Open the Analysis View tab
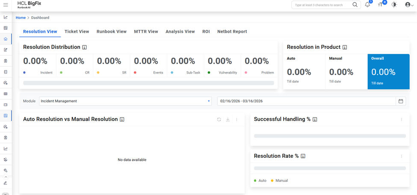Viewport: 417px width, 195px height. click(180, 31)
